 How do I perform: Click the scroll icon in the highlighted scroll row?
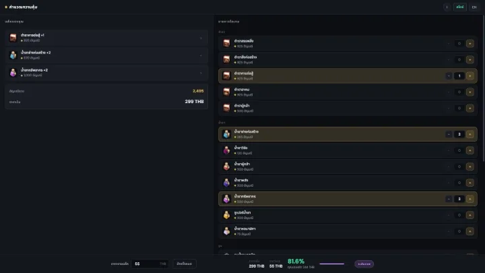pos(227,75)
